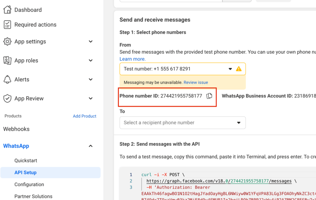Click the App Review shield icon
This screenshot has width=316, height=200.
[x=7, y=98]
